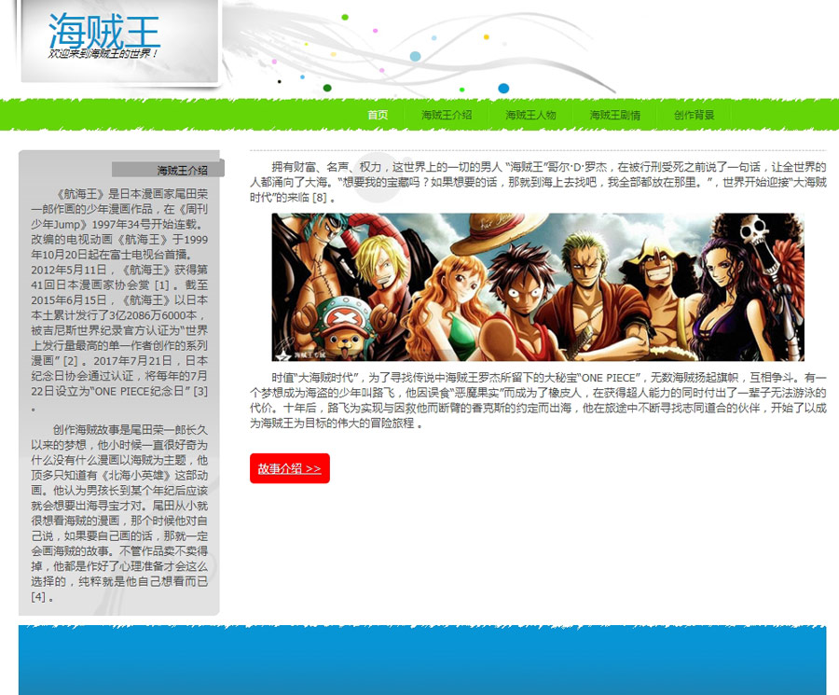Click the tagline 欢迎来到海贼王的世界！
The height and width of the screenshot is (695, 839).
(103, 53)
